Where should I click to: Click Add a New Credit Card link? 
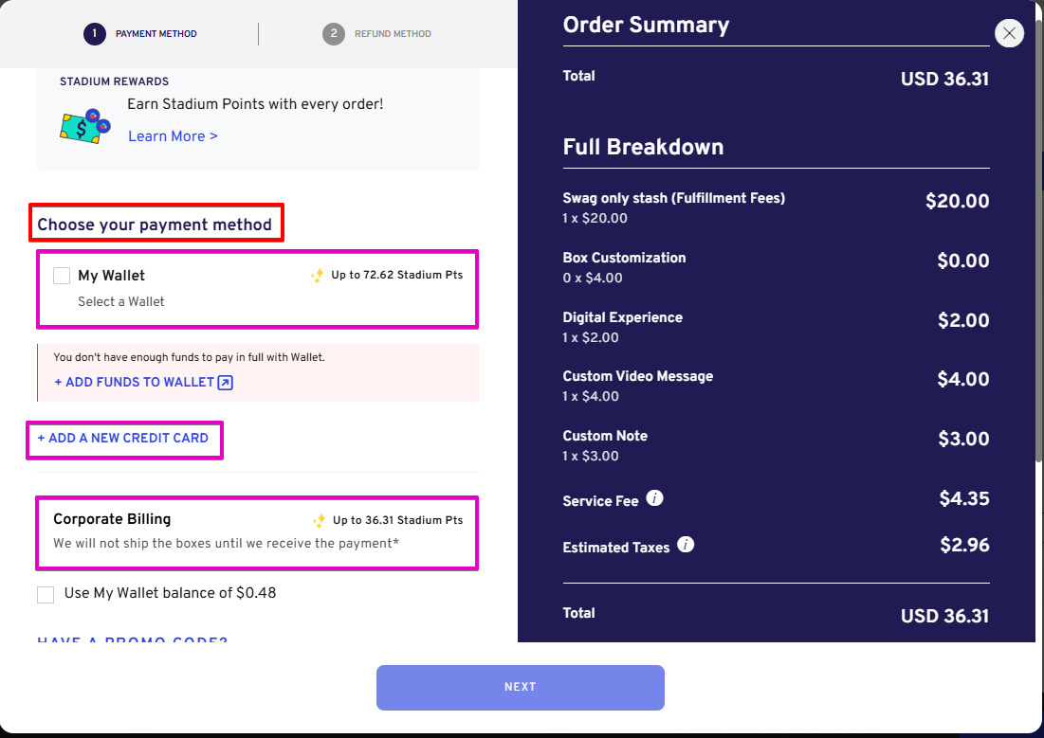coord(123,439)
